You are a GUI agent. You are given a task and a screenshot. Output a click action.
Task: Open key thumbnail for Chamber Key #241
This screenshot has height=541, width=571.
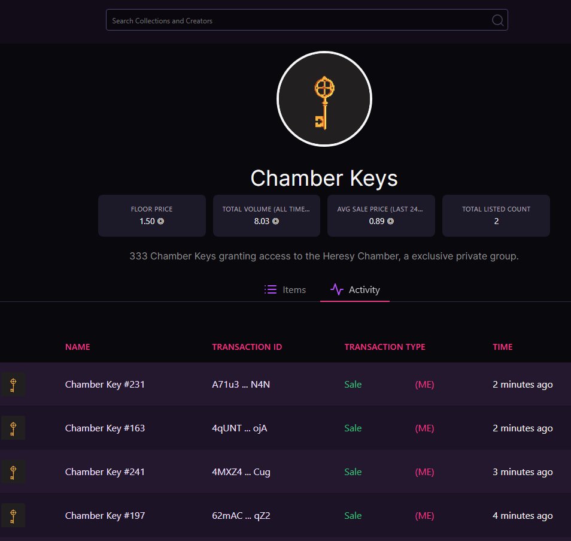(x=13, y=472)
